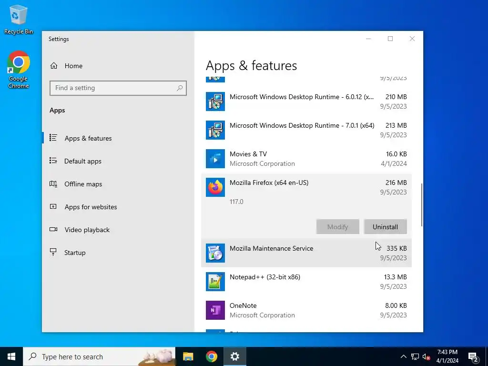Select the Apps for websites sidebar icon
This screenshot has height=366, width=488.
(x=53, y=206)
